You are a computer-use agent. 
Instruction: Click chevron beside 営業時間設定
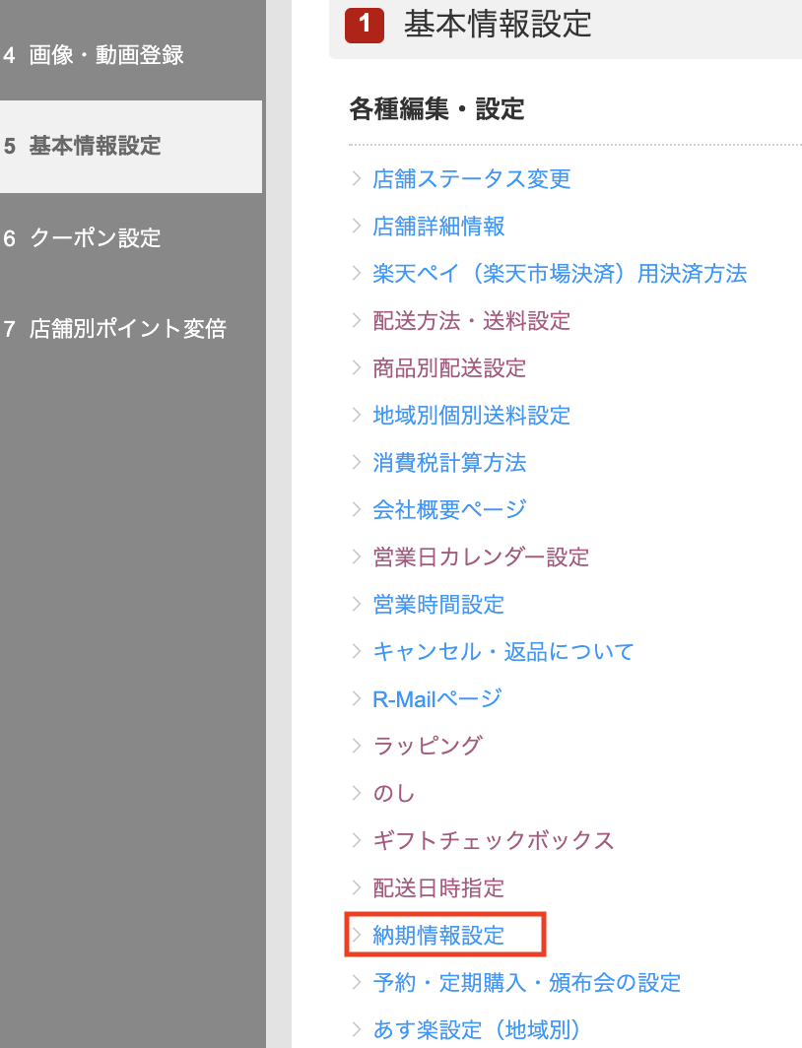tap(357, 604)
